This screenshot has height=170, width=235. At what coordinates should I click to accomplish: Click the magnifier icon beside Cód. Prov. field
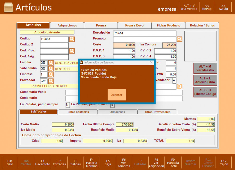72,51
